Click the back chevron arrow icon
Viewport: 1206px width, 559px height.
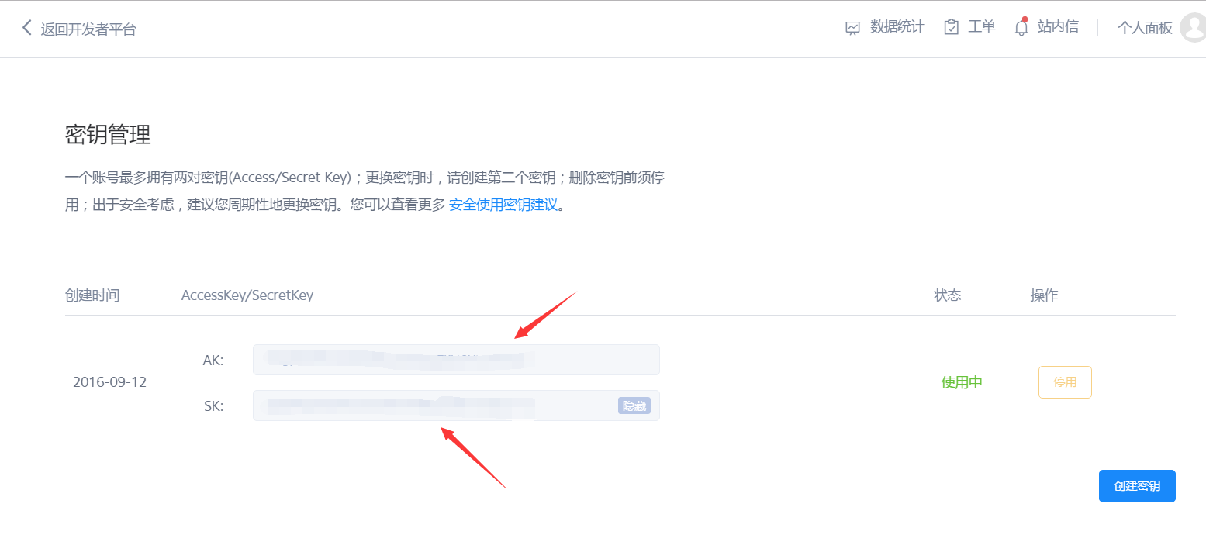[27, 28]
